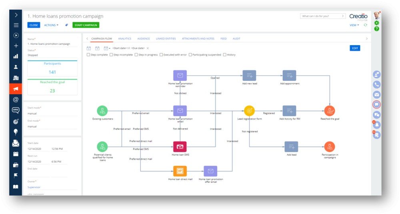The width and height of the screenshot is (400, 214).
Task: Open the SMS section icon in sidebar
Action: [16, 110]
